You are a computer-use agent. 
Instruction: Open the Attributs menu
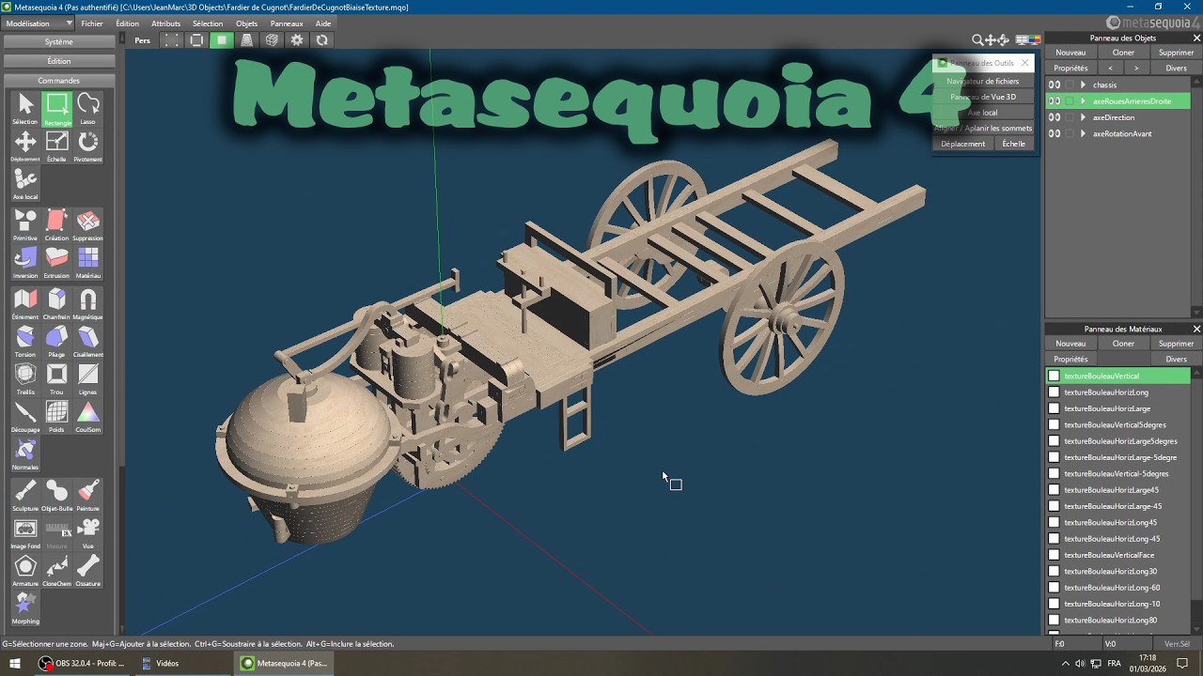click(x=166, y=23)
